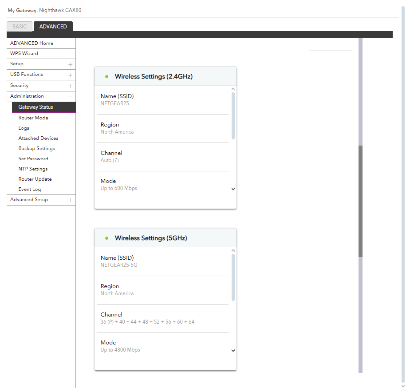Click North America region in 2.4GHz card
The width and height of the screenshot is (406, 388).
coord(117,132)
